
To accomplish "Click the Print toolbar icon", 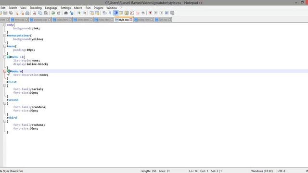I will pyautogui.click(x=27, y=13).
